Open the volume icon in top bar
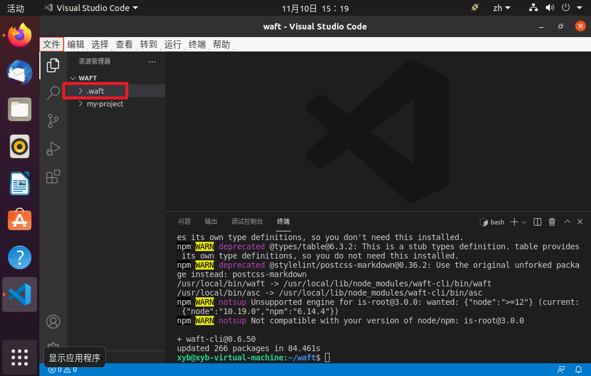591x376 pixels. click(x=550, y=8)
